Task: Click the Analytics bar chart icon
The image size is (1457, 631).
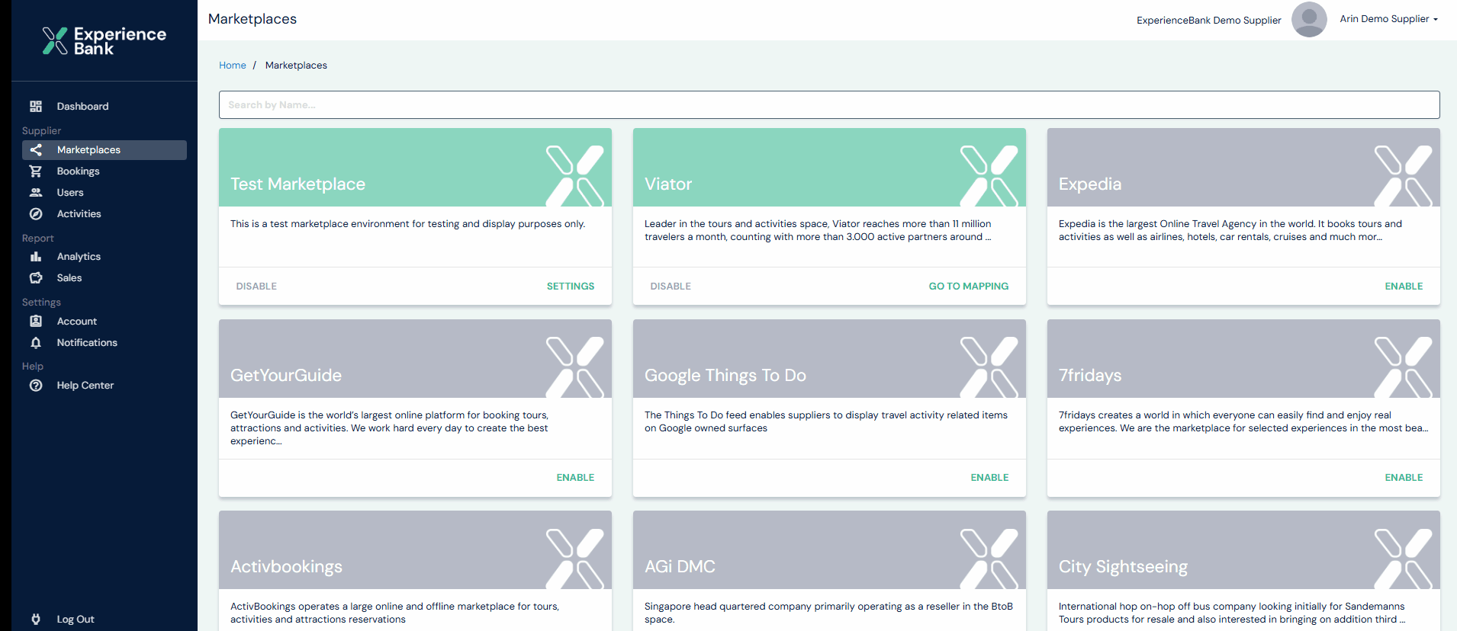Action: click(36, 257)
